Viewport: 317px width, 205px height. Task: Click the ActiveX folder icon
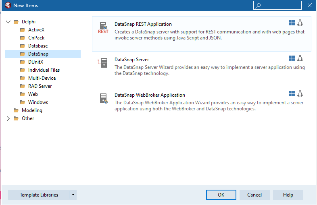(x=23, y=30)
